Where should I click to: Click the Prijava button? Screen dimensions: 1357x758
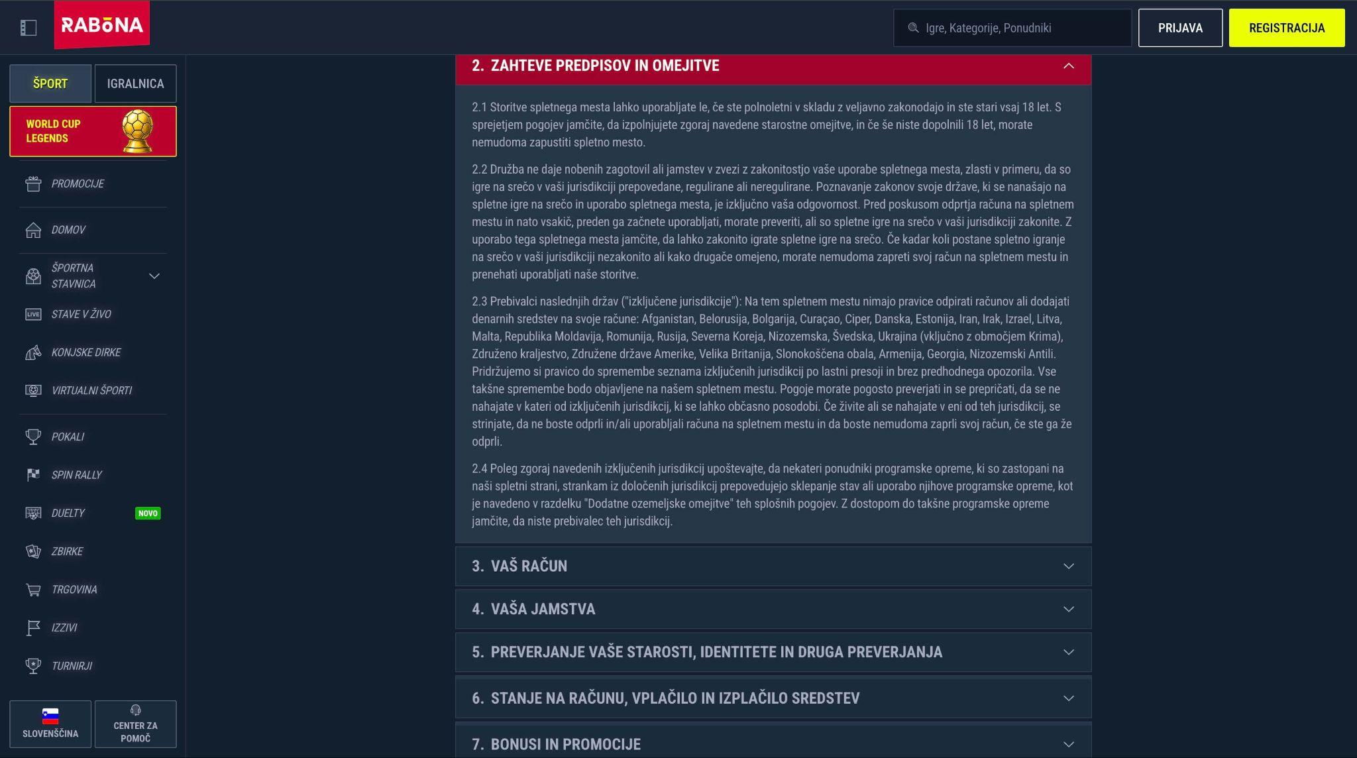click(x=1180, y=28)
